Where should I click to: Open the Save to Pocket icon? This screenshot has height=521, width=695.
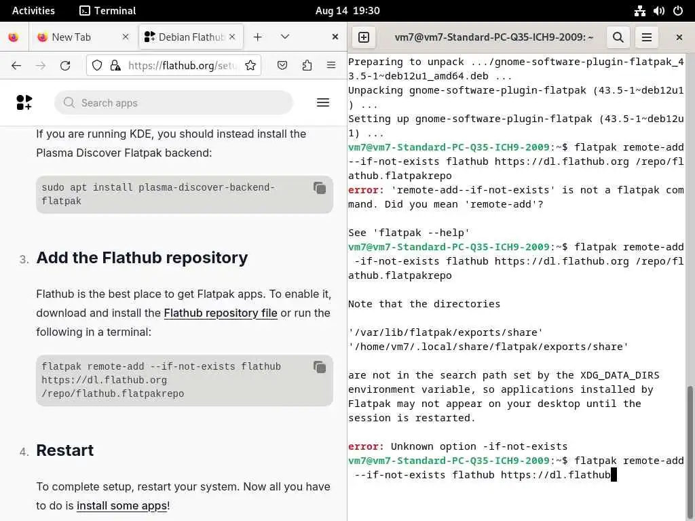point(282,66)
